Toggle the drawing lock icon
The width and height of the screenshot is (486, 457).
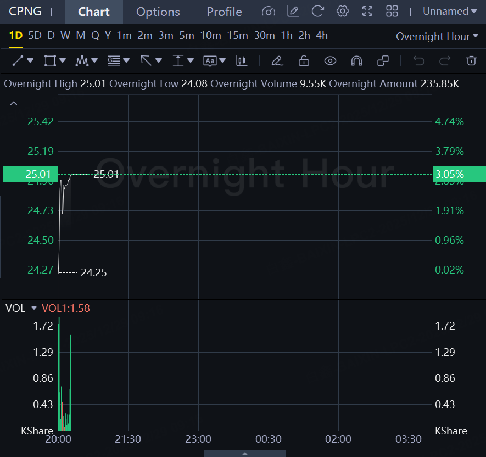tap(304, 60)
